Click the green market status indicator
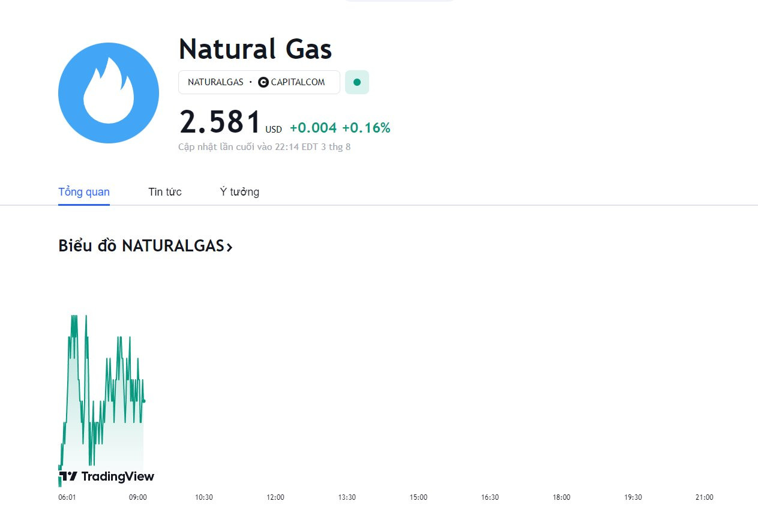758x516 pixels. pos(357,82)
